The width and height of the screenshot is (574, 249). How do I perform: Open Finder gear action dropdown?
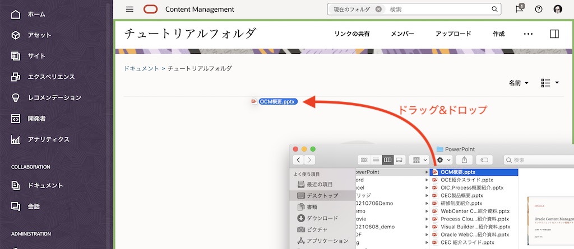[443, 160]
